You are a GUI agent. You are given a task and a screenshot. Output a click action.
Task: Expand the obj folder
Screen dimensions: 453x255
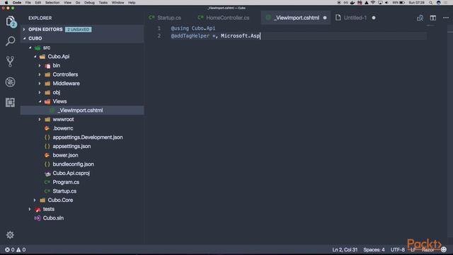(40, 92)
